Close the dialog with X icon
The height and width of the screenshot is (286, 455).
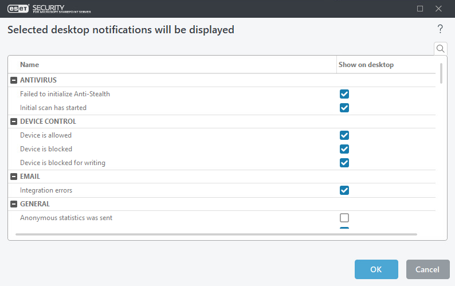(438, 9)
